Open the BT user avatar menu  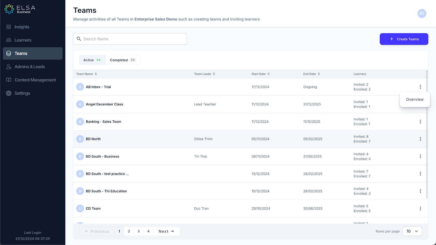click(422, 14)
